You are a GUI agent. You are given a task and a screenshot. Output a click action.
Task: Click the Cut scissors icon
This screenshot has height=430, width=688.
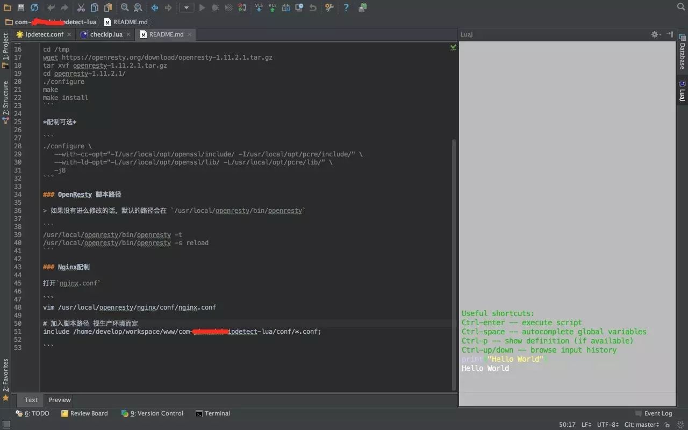click(81, 8)
